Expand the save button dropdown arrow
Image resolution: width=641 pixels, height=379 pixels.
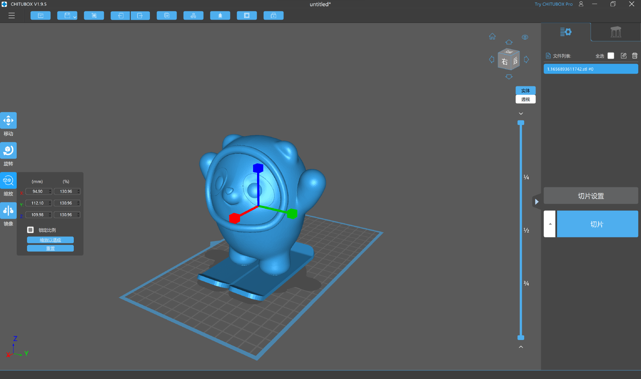75,17
